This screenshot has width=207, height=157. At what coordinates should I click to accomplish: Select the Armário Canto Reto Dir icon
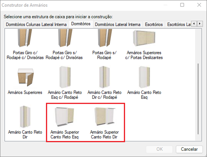pos(25,117)
